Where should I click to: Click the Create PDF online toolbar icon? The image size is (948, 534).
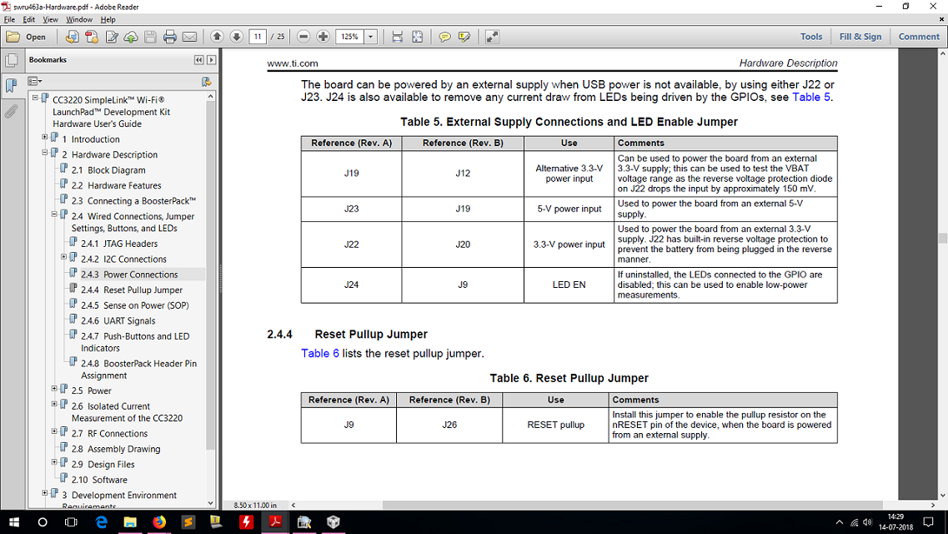click(x=72, y=37)
